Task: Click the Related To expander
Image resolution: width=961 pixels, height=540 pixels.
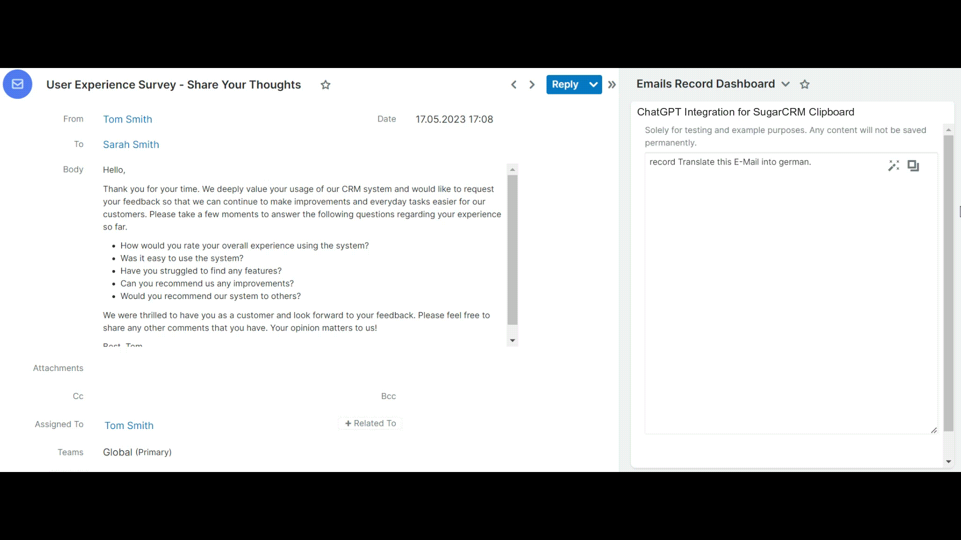Action: (370, 422)
